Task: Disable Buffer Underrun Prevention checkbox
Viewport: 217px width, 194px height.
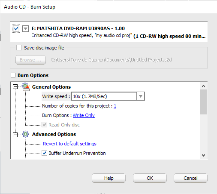Action: pos(44,153)
